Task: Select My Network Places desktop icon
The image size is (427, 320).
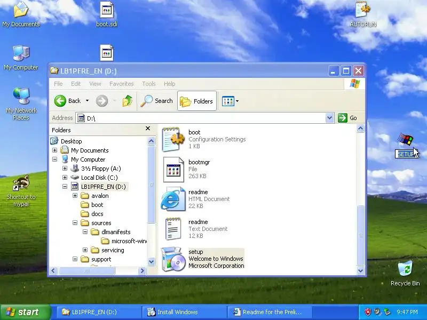Action: click(x=21, y=104)
